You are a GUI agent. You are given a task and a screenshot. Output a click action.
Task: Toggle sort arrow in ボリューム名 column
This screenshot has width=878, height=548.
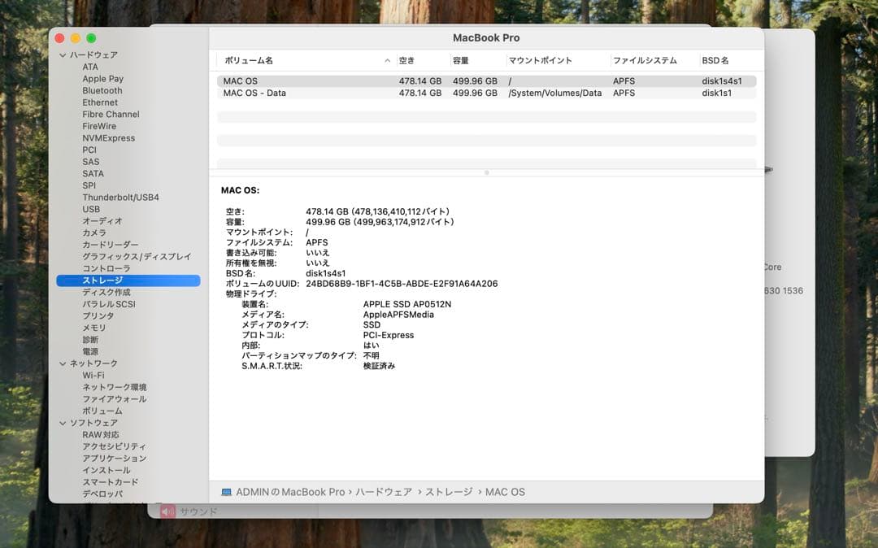click(388, 60)
